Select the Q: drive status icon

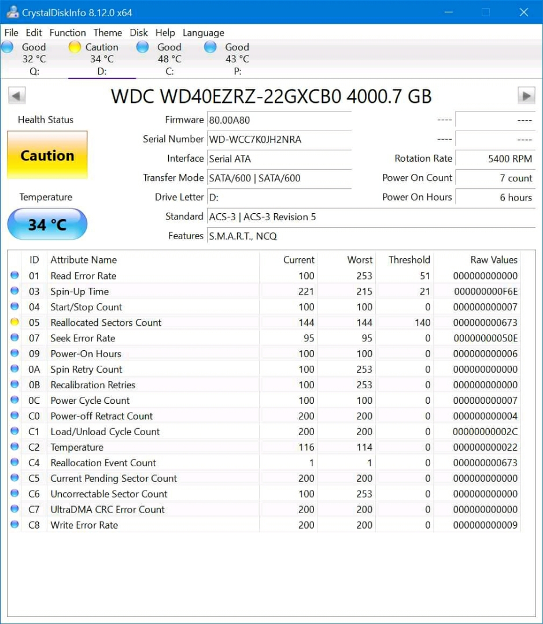(x=7, y=47)
